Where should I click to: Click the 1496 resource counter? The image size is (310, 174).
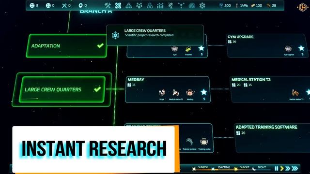[242, 5]
